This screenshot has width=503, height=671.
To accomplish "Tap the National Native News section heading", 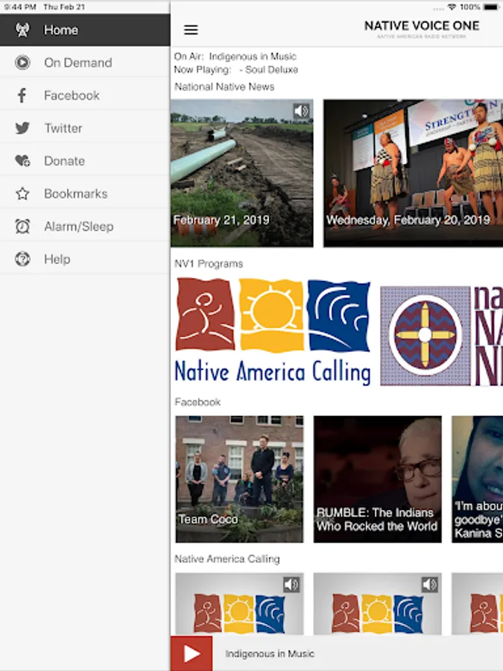I will (x=224, y=87).
